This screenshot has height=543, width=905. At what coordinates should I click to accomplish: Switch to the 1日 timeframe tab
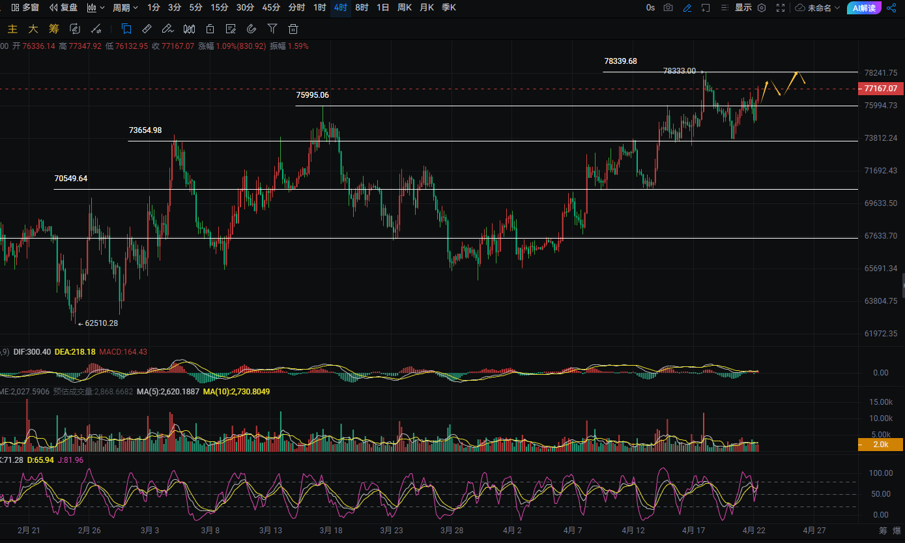(383, 8)
